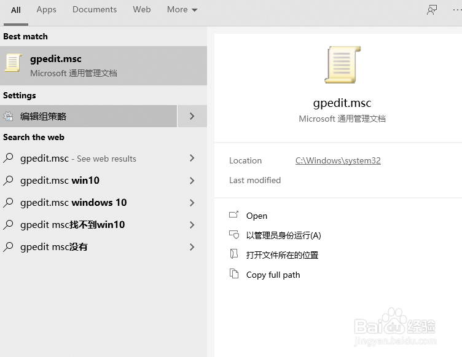This screenshot has width=462, height=357.
Task: Click search icon beside gpedit.msc See web results
Action: (8, 158)
